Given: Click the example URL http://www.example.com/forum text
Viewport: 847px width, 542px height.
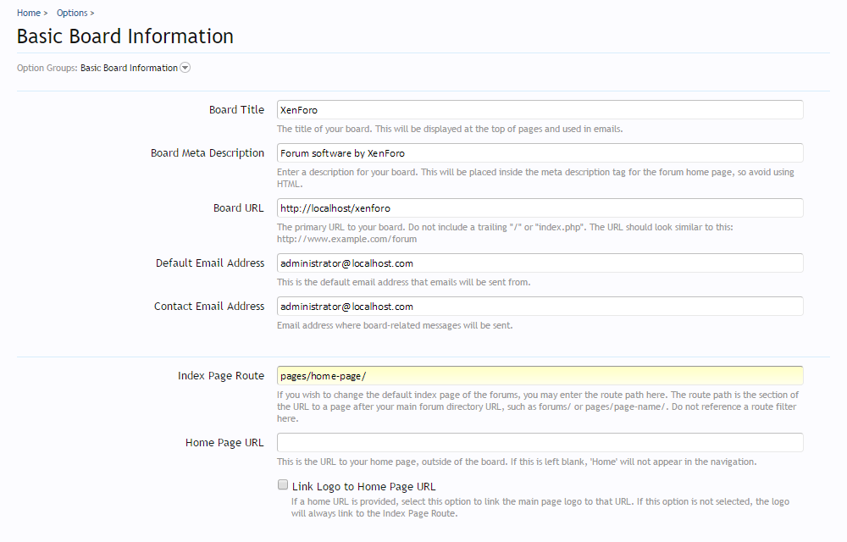Looking at the screenshot, I should [x=346, y=239].
